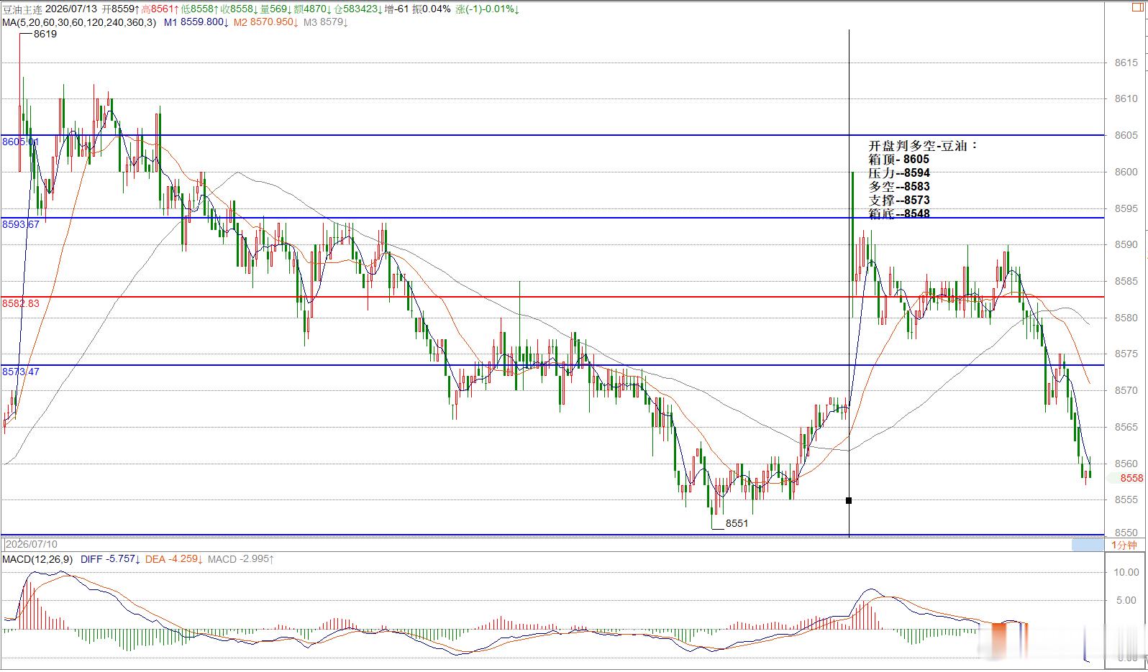Click 8590 on the price axis
This screenshot has width=1148, height=672.
[x=1126, y=244]
